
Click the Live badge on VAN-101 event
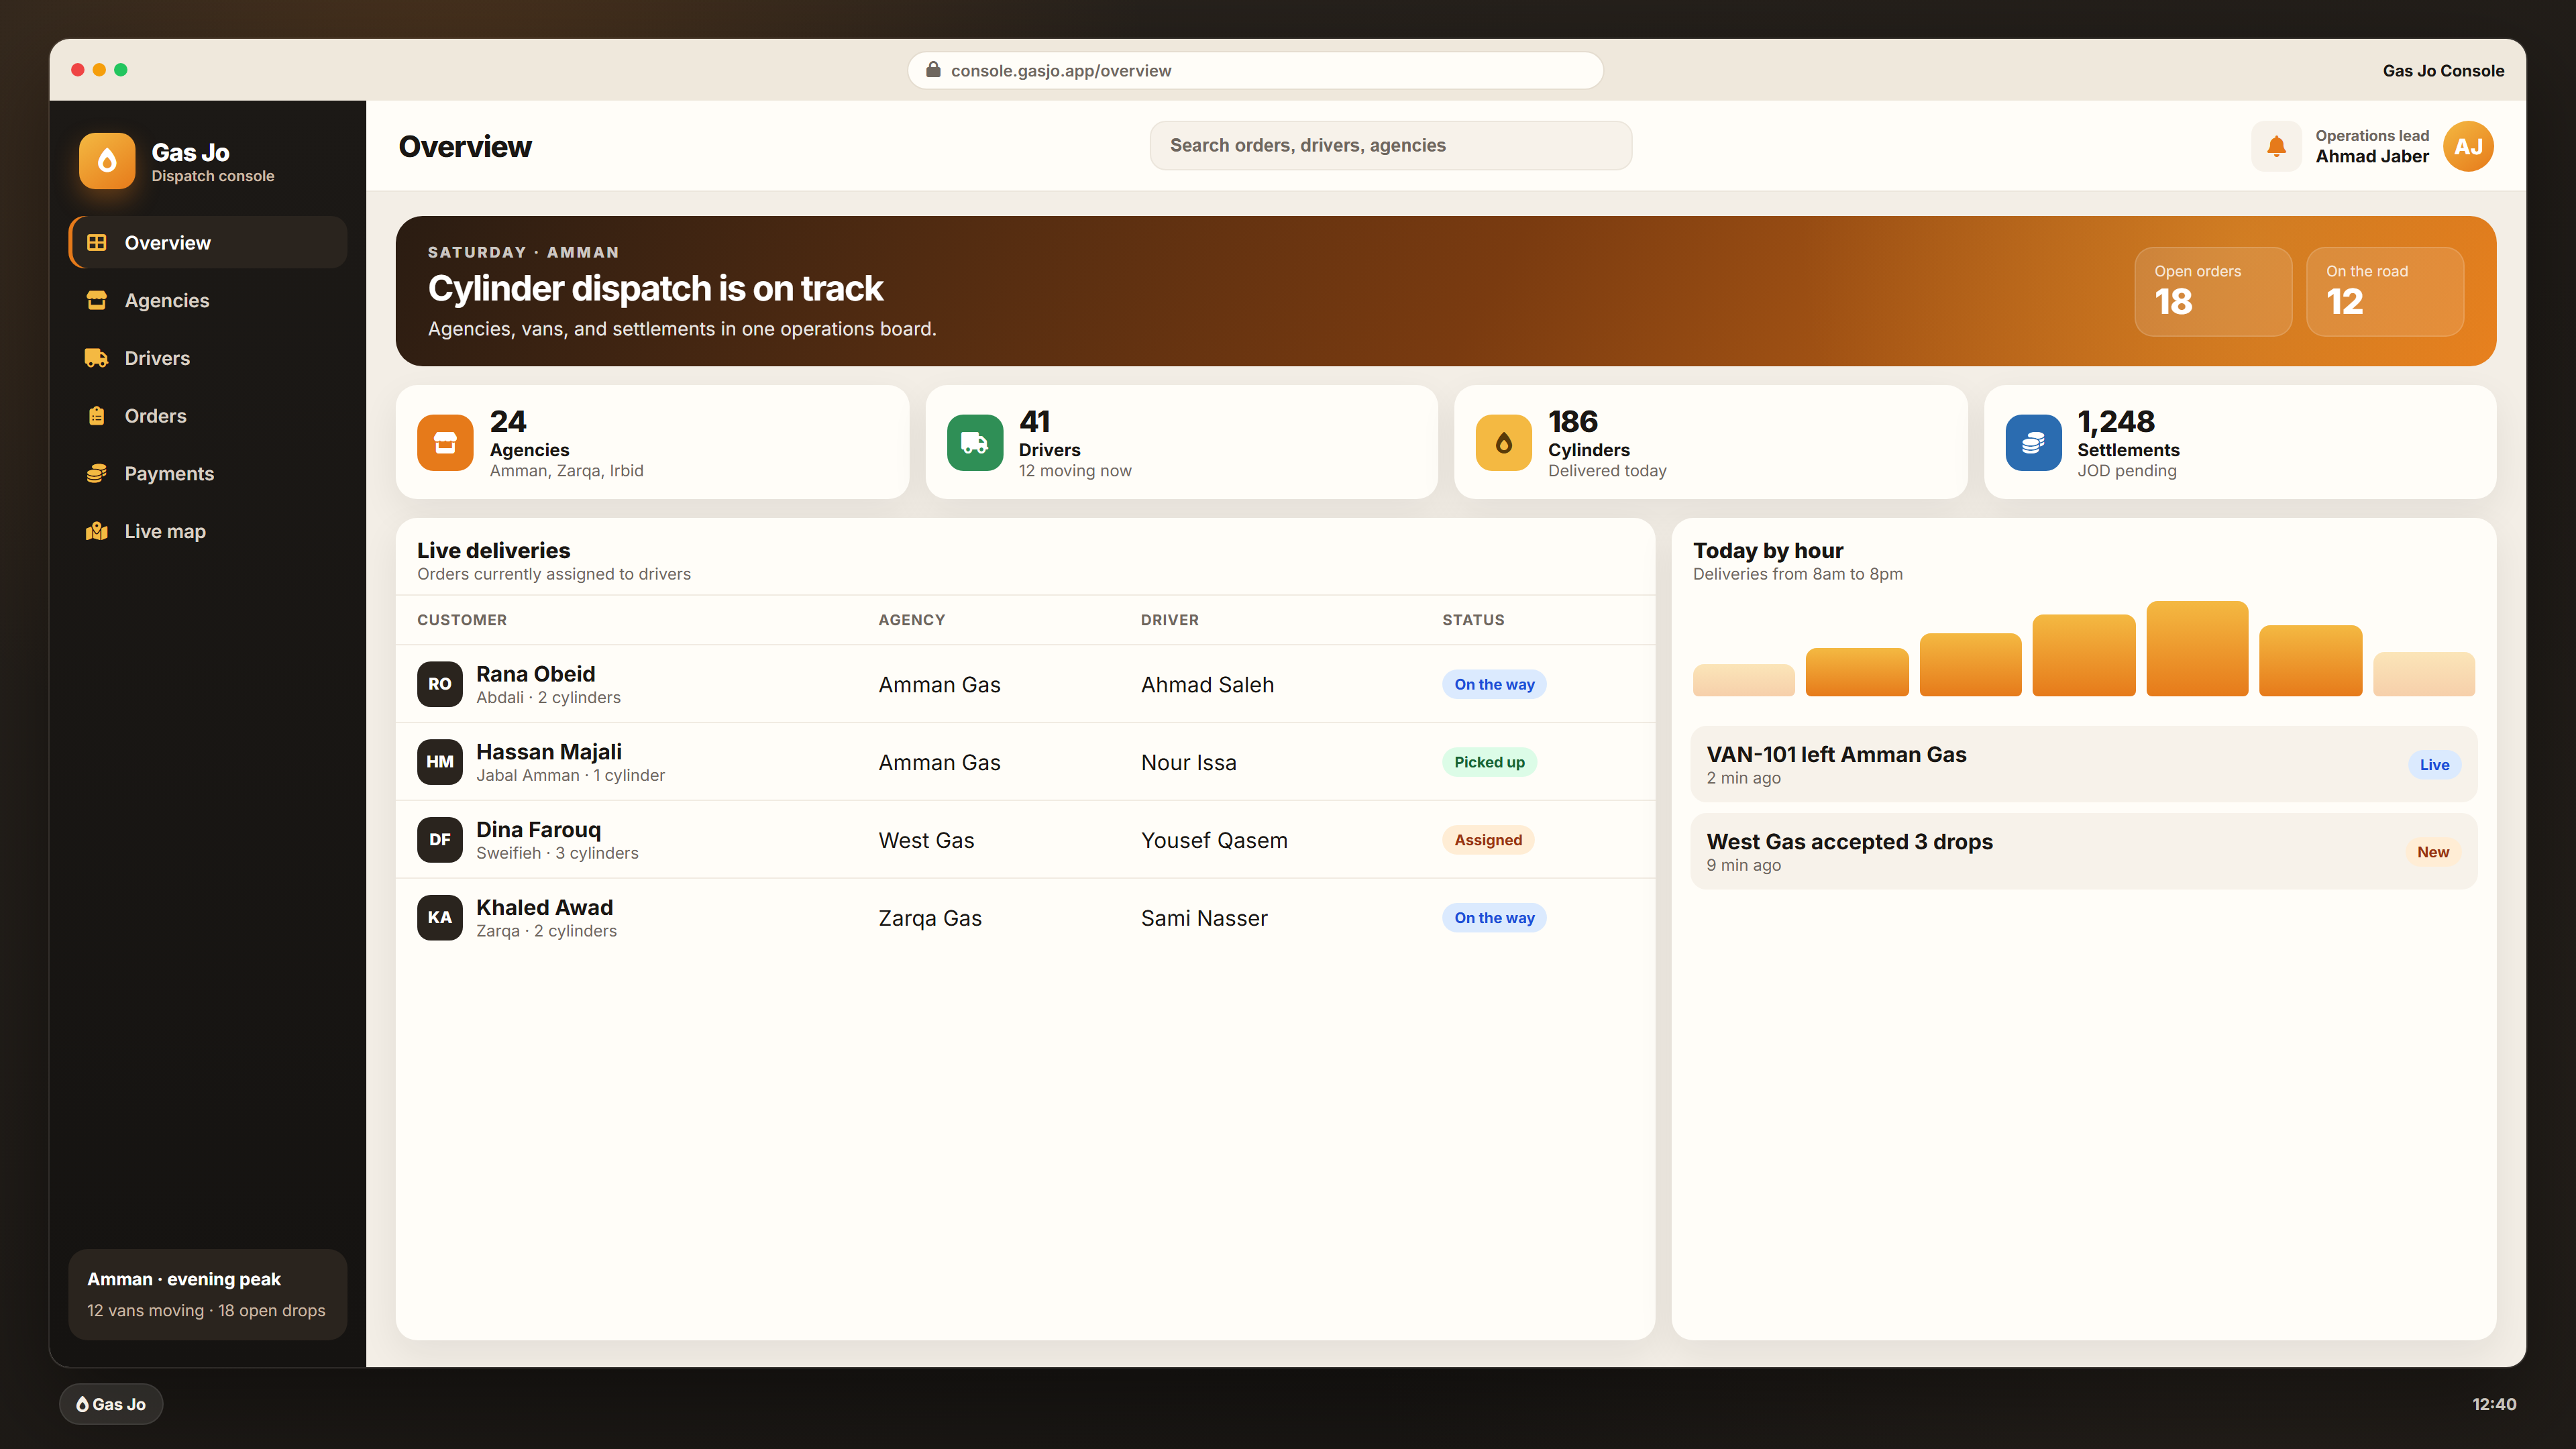pyautogui.click(x=2434, y=765)
